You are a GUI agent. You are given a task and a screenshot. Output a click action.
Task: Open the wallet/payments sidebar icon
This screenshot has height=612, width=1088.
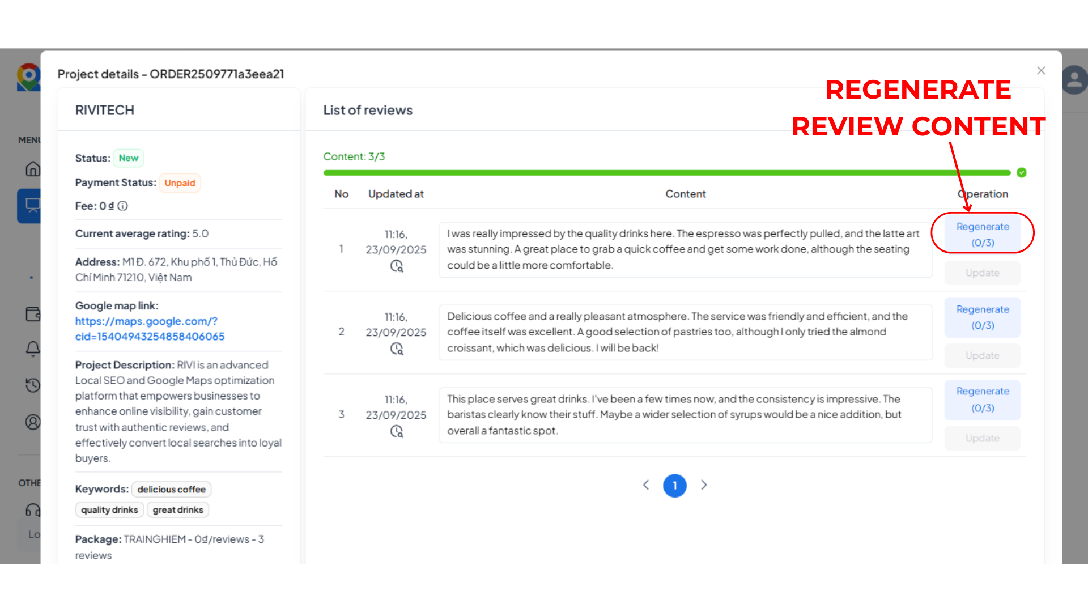coord(33,314)
